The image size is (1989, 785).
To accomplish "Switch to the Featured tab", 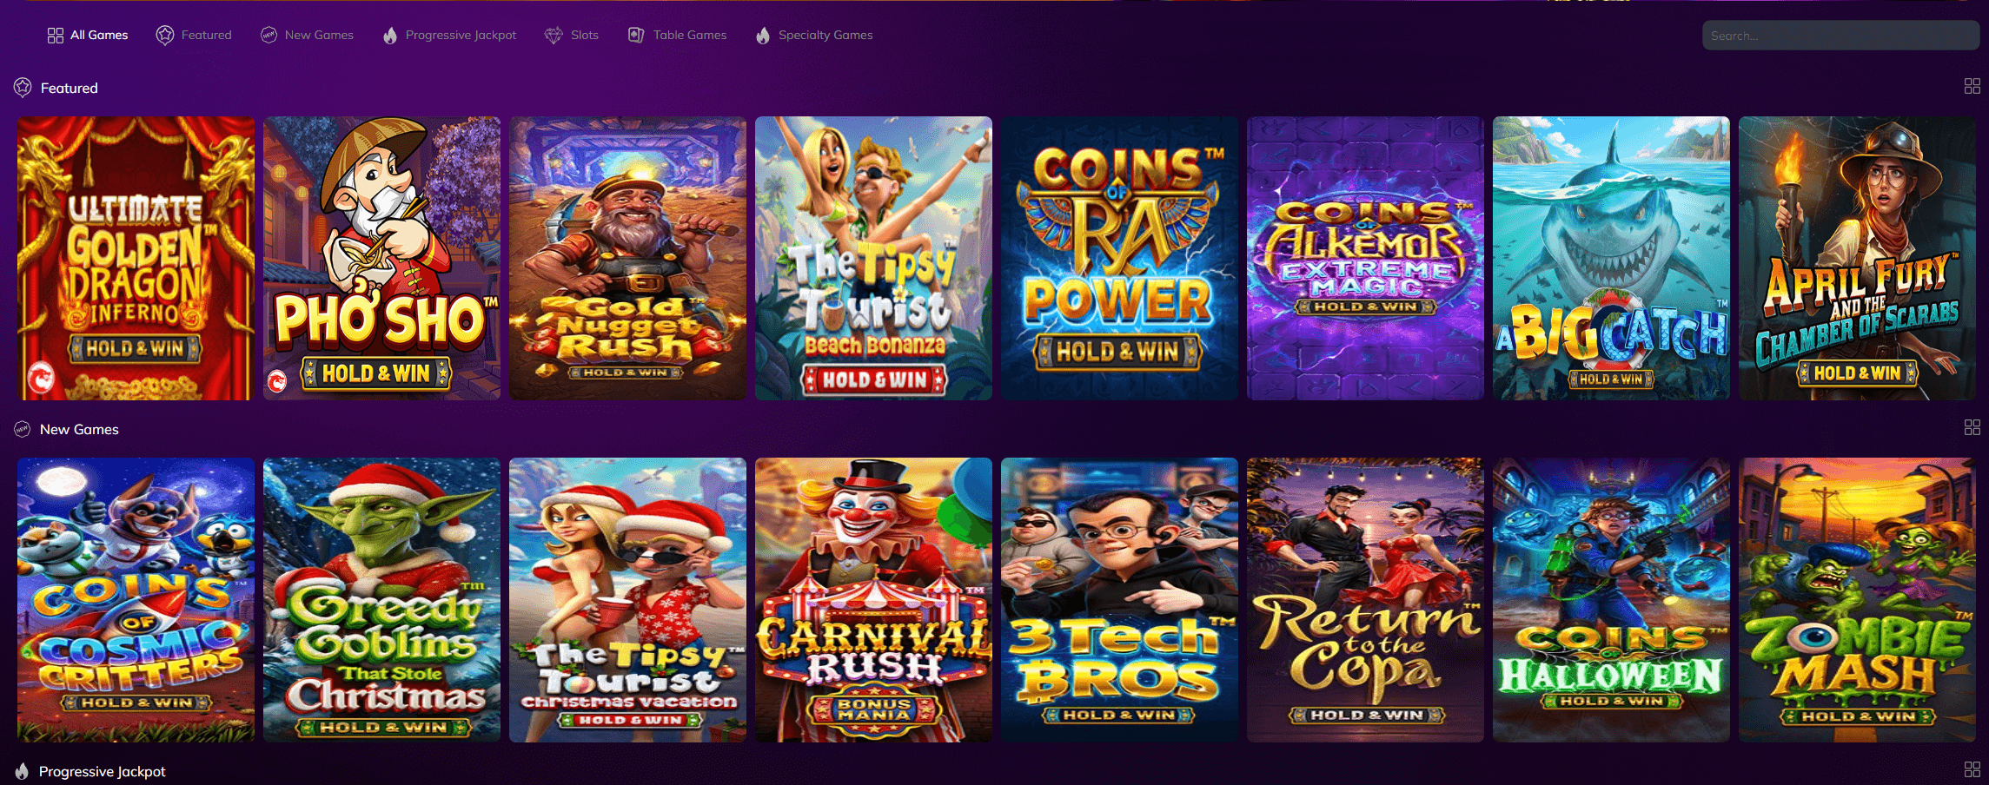I will (x=206, y=36).
